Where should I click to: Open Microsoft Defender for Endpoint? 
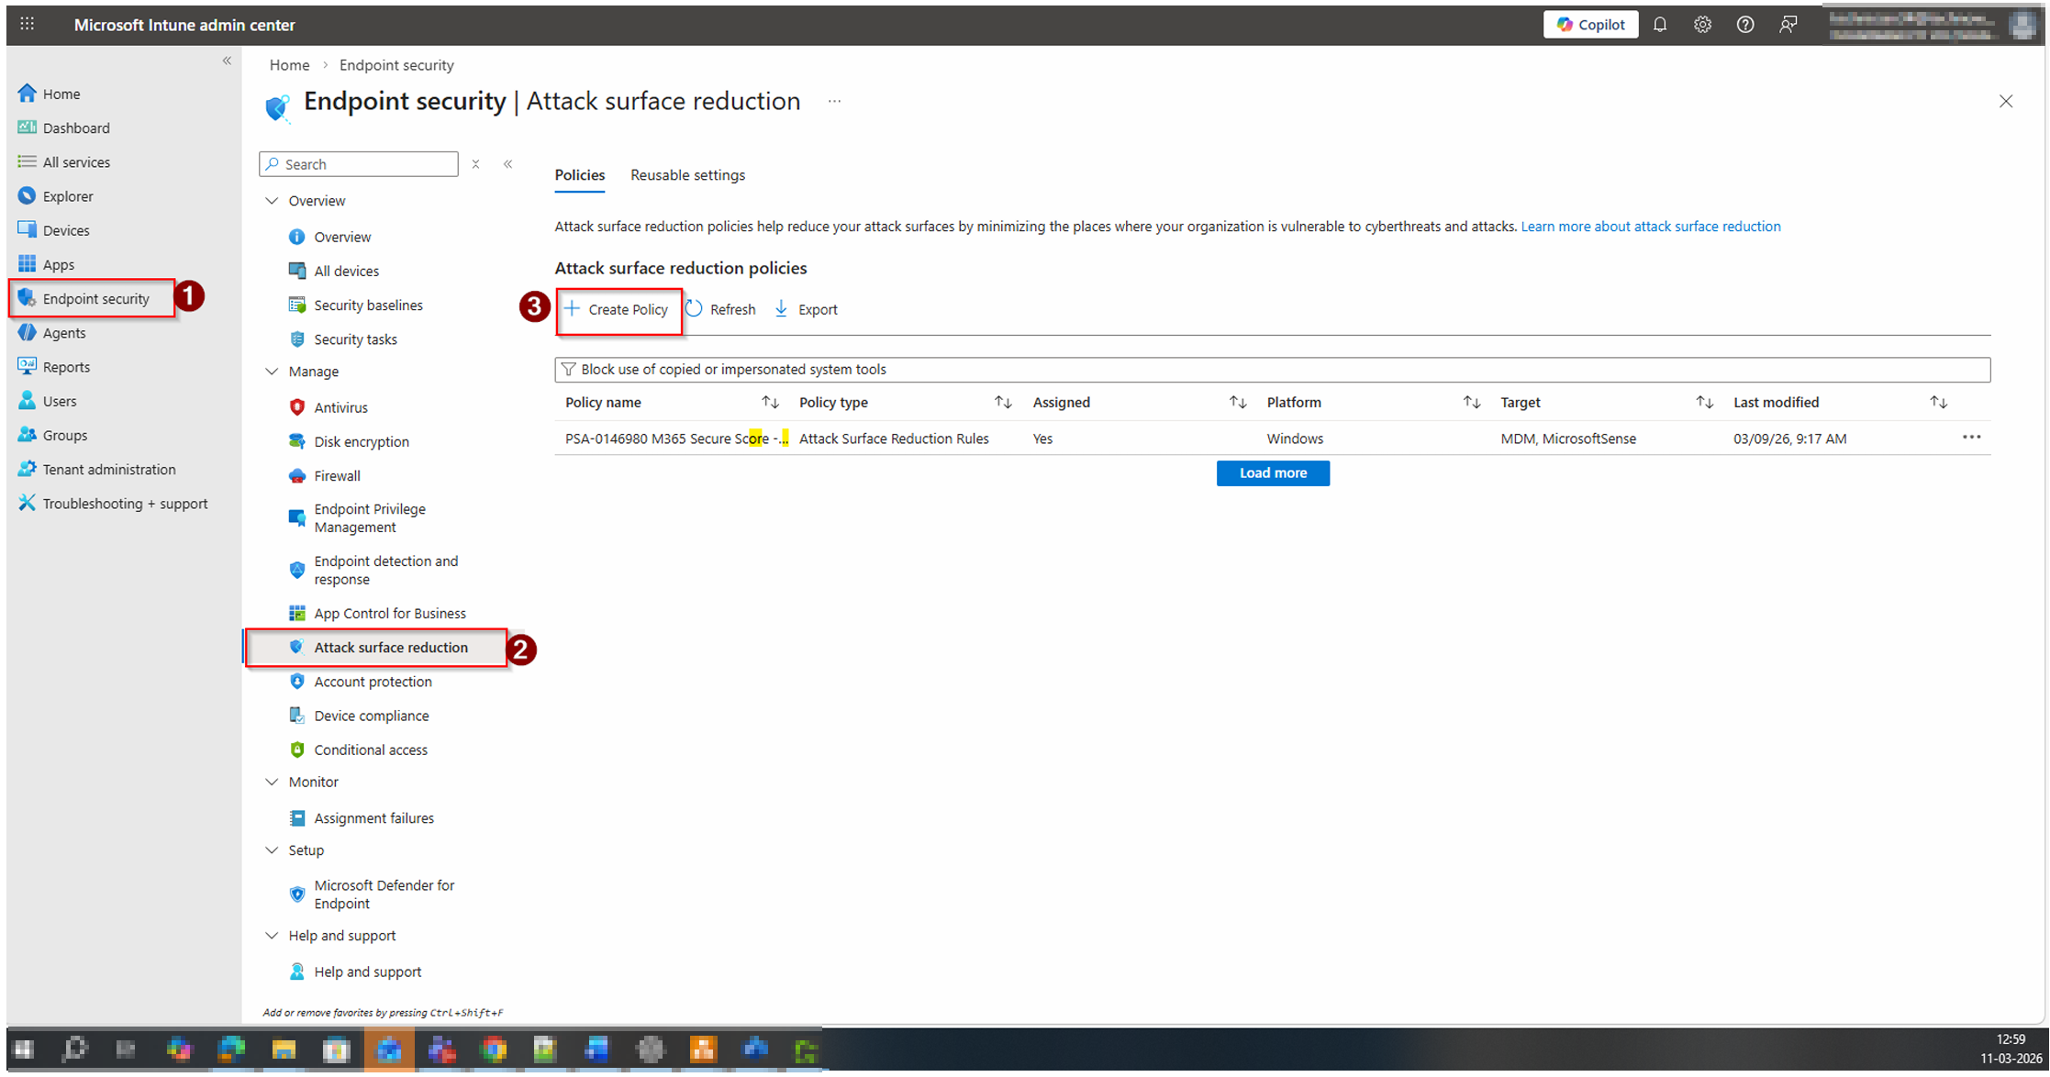(x=373, y=894)
